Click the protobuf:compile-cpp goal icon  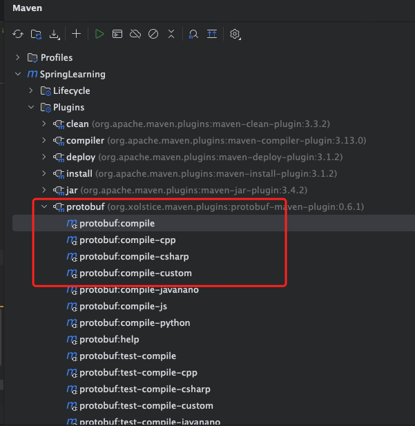(x=72, y=240)
